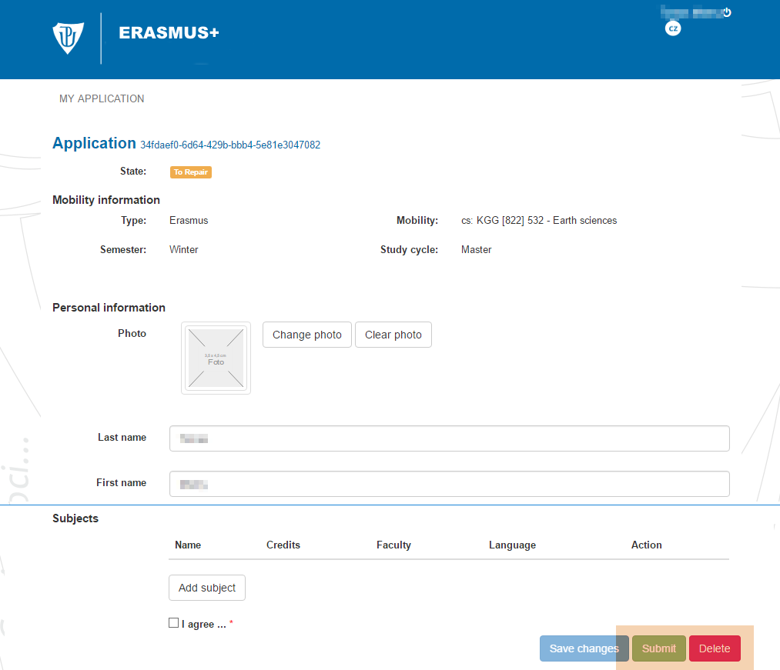Focus the First name input field
Image resolution: width=780 pixels, height=670 pixels.
tap(449, 484)
